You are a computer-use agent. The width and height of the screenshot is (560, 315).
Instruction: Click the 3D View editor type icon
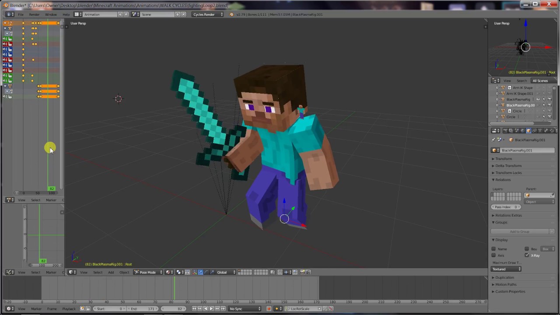tap(72, 272)
